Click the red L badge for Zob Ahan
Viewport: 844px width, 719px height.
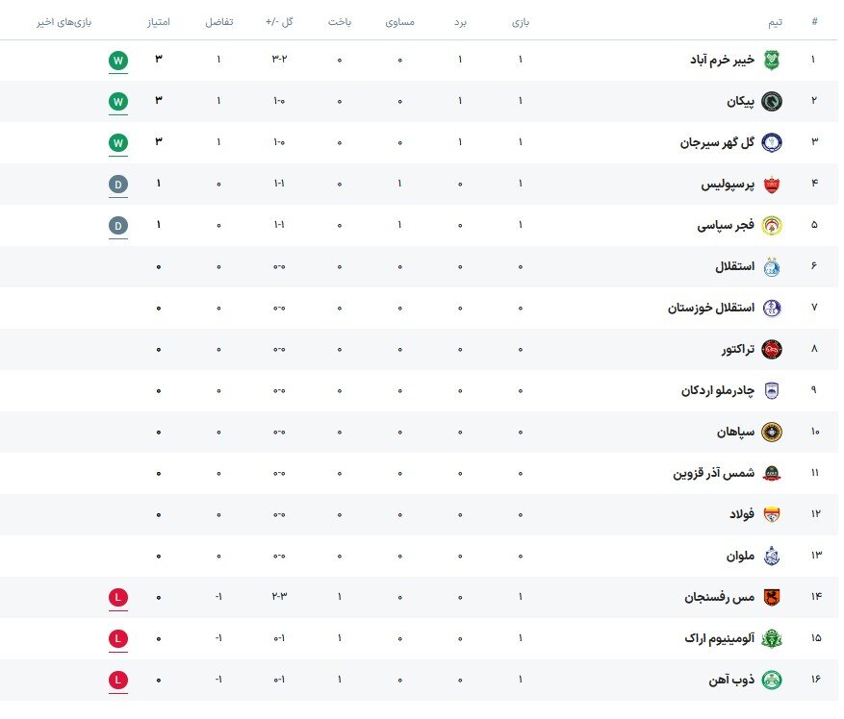click(118, 681)
